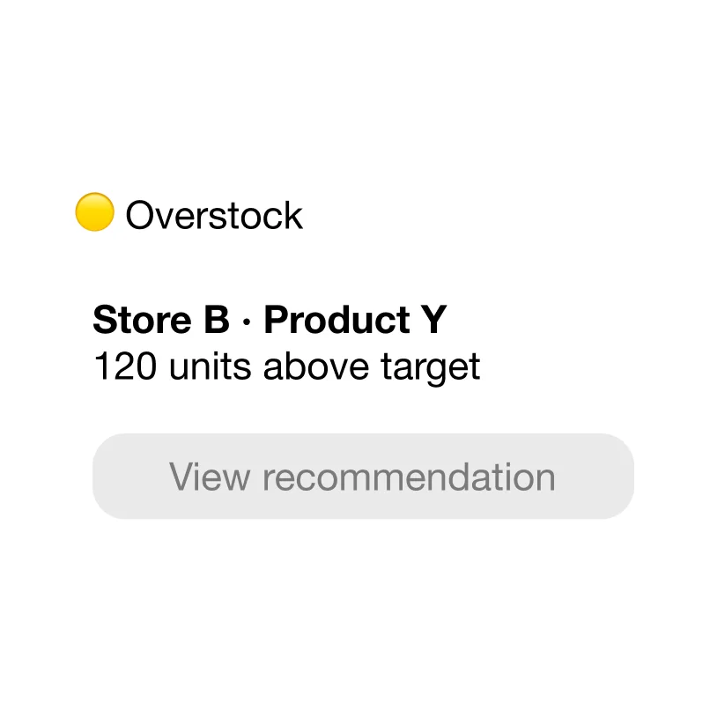Screen dimensions: 710x710
Task: Select the Overstock alert label
Action: tap(214, 215)
